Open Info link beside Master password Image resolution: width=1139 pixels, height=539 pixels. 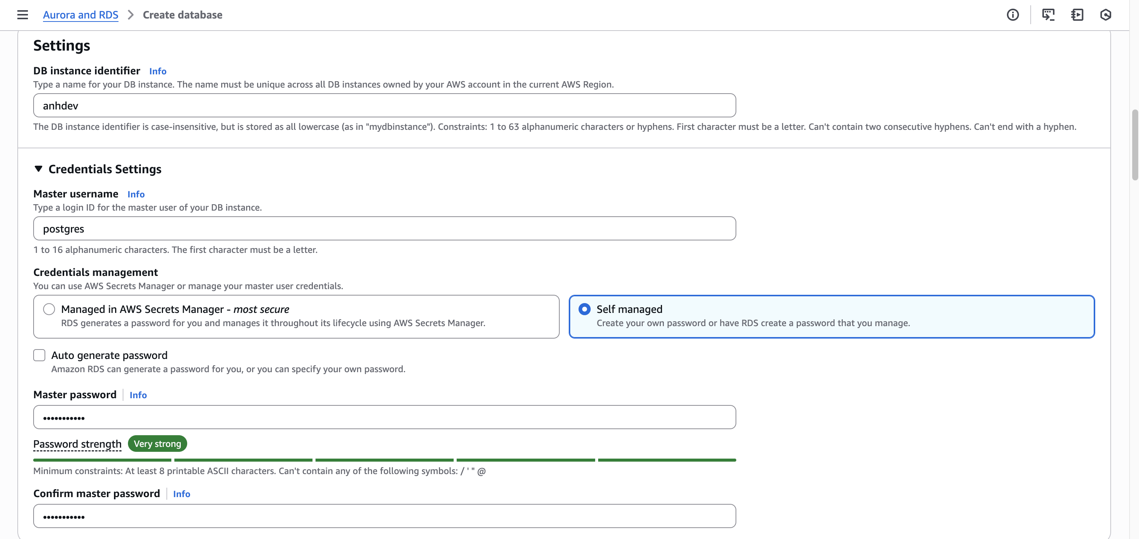tap(138, 395)
